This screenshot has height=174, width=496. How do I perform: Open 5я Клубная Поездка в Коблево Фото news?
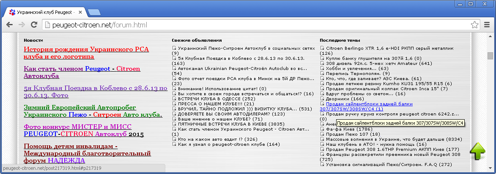point(96,91)
